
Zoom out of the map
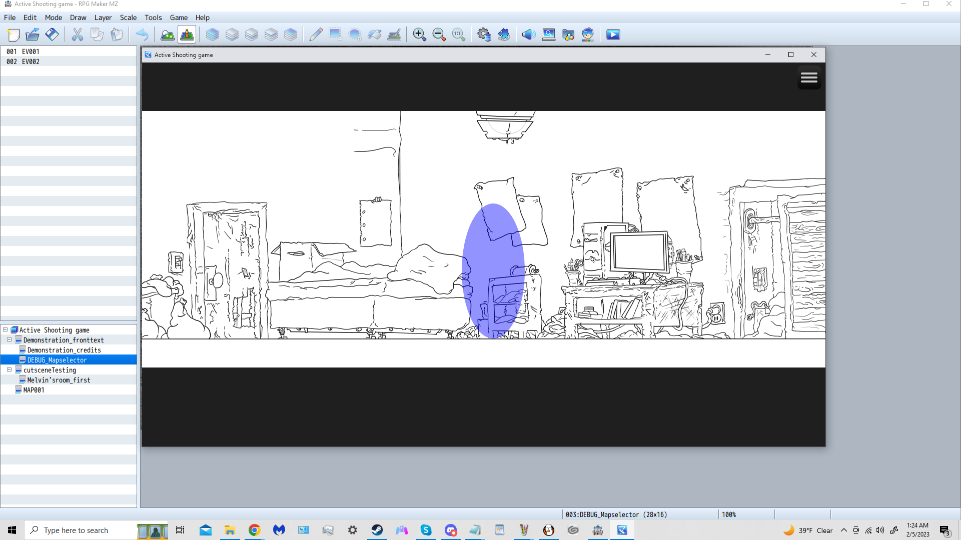click(x=439, y=34)
